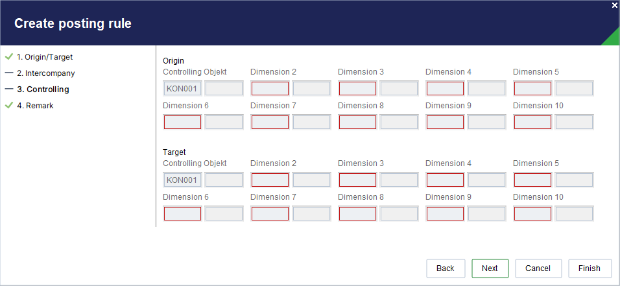This screenshot has height=286, width=620.
Task: Click the Back button
Action: coord(446,268)
